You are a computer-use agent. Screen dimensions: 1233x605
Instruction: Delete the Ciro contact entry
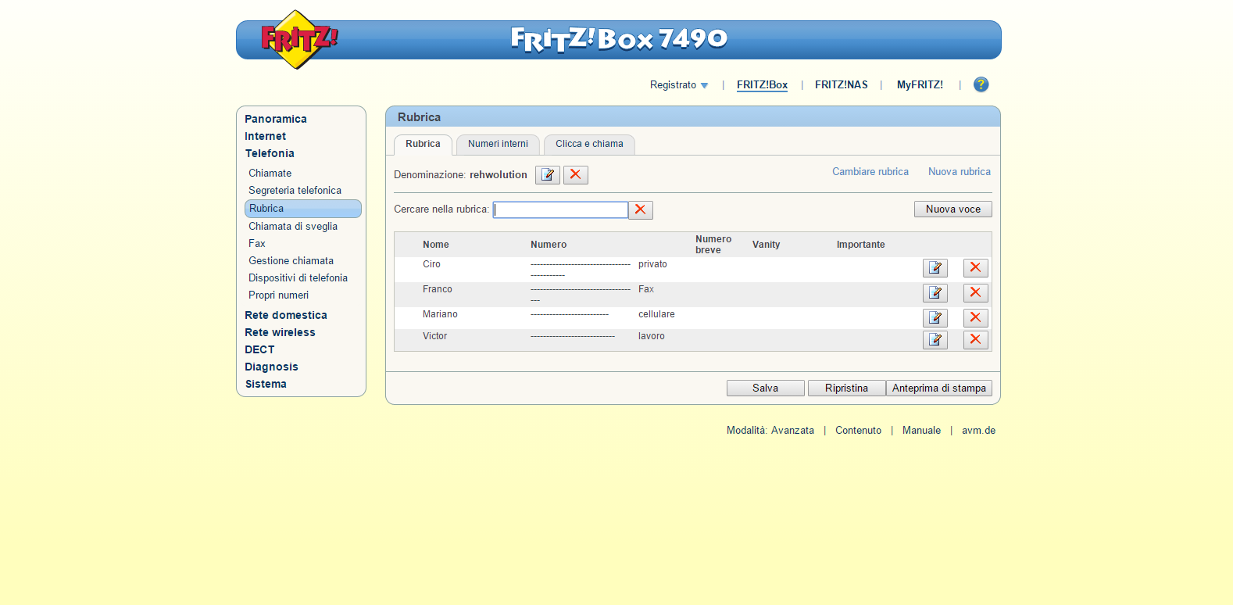point(975,268)
